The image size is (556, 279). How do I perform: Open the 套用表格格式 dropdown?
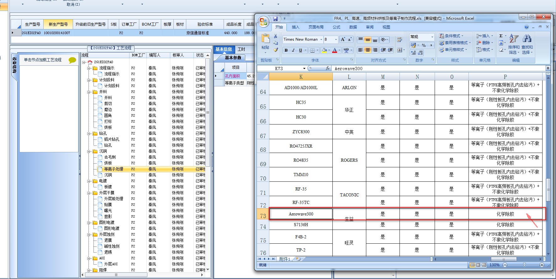click(x=455, y=43)
